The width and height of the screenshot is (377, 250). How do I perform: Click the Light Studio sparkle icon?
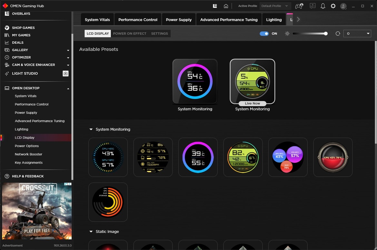(x=7, y=74)
